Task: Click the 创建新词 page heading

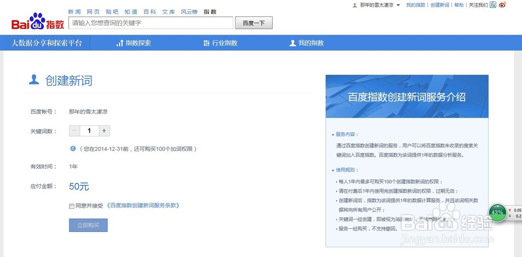Action: point(69,80)
